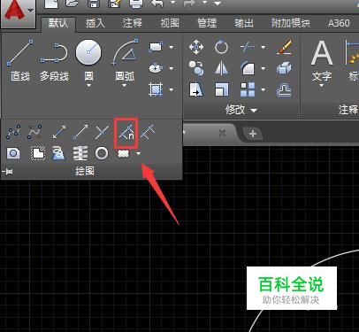Viewport: 359px width, 332px height.
Task: Select the Donut tool icon
Action: (x=102, y=153)
